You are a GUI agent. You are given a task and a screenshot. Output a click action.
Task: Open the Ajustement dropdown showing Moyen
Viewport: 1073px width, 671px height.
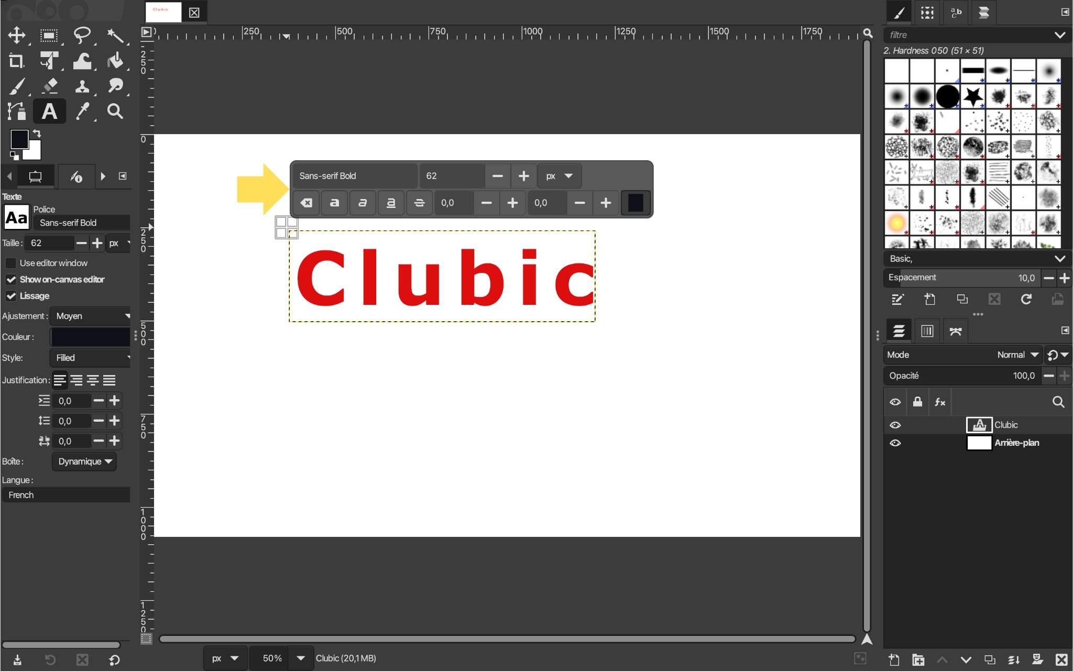[x=90, y=316]
